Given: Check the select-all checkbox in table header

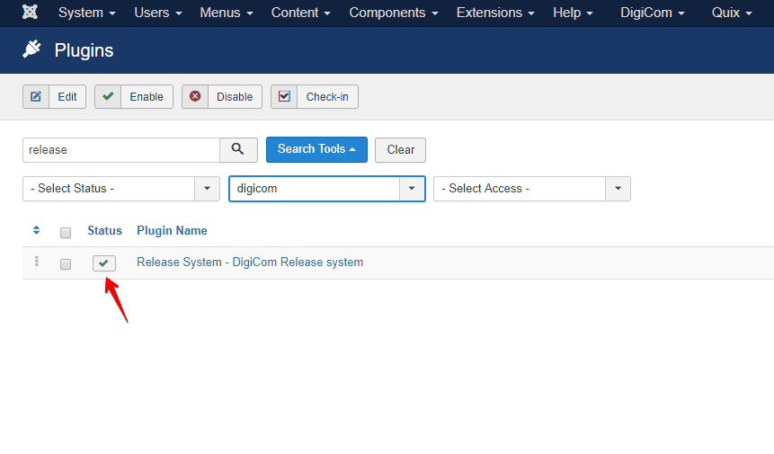Looking at the screenshot, I should point(66,233).
